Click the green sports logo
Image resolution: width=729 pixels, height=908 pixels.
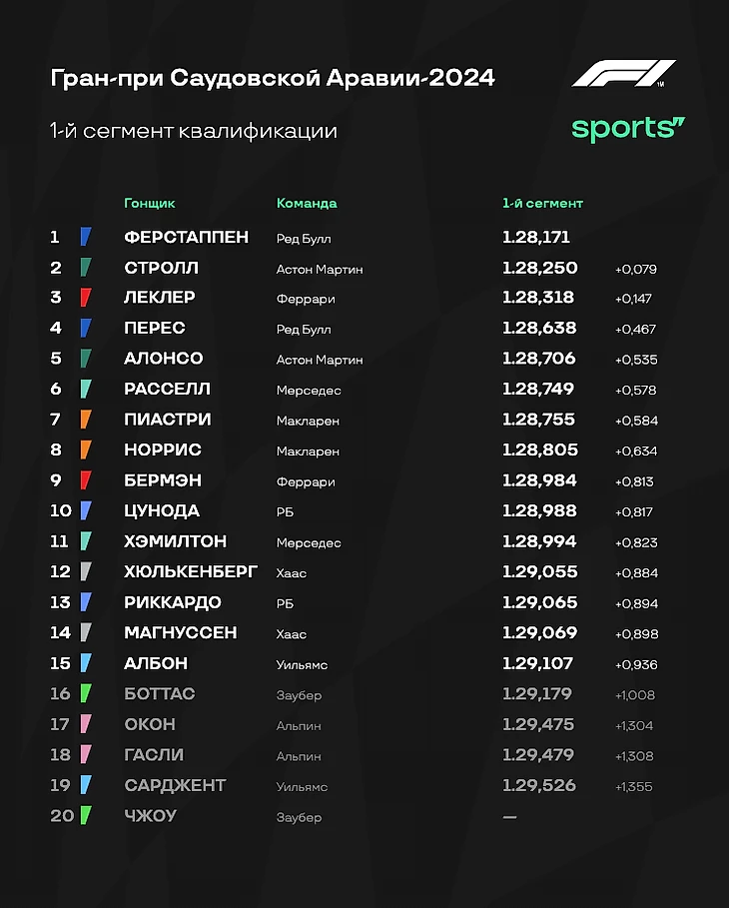[x=628, y=128]
